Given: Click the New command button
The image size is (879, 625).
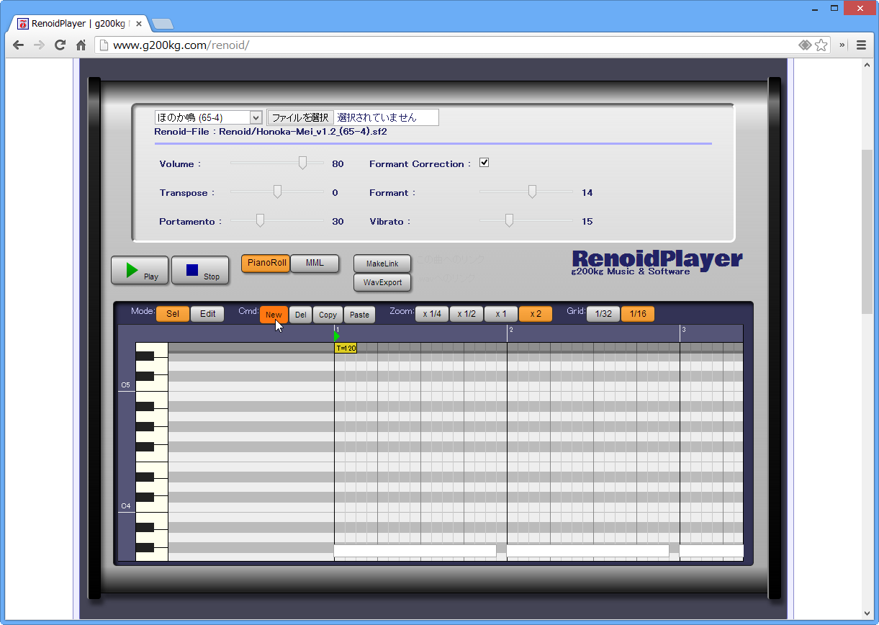Looking at the screenshot, I should [274, 315].
